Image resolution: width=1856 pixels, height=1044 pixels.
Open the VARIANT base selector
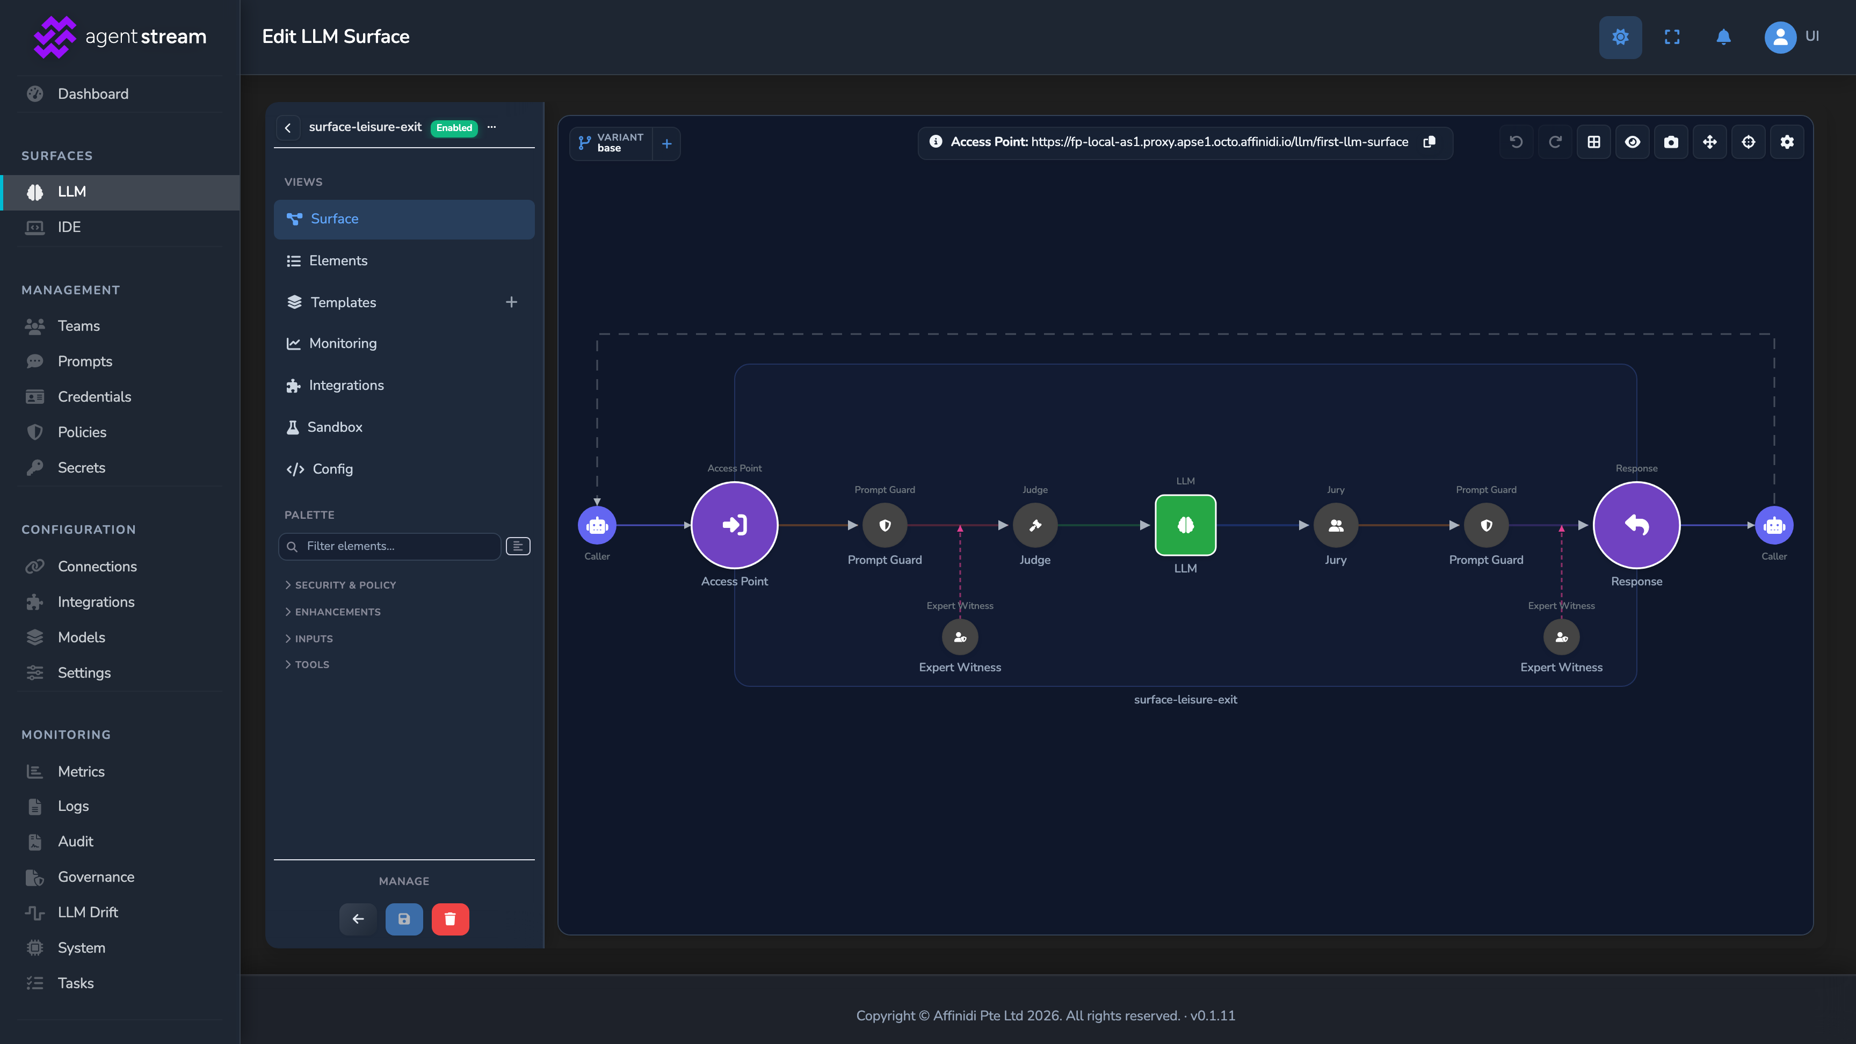click(x=612, y=143)
